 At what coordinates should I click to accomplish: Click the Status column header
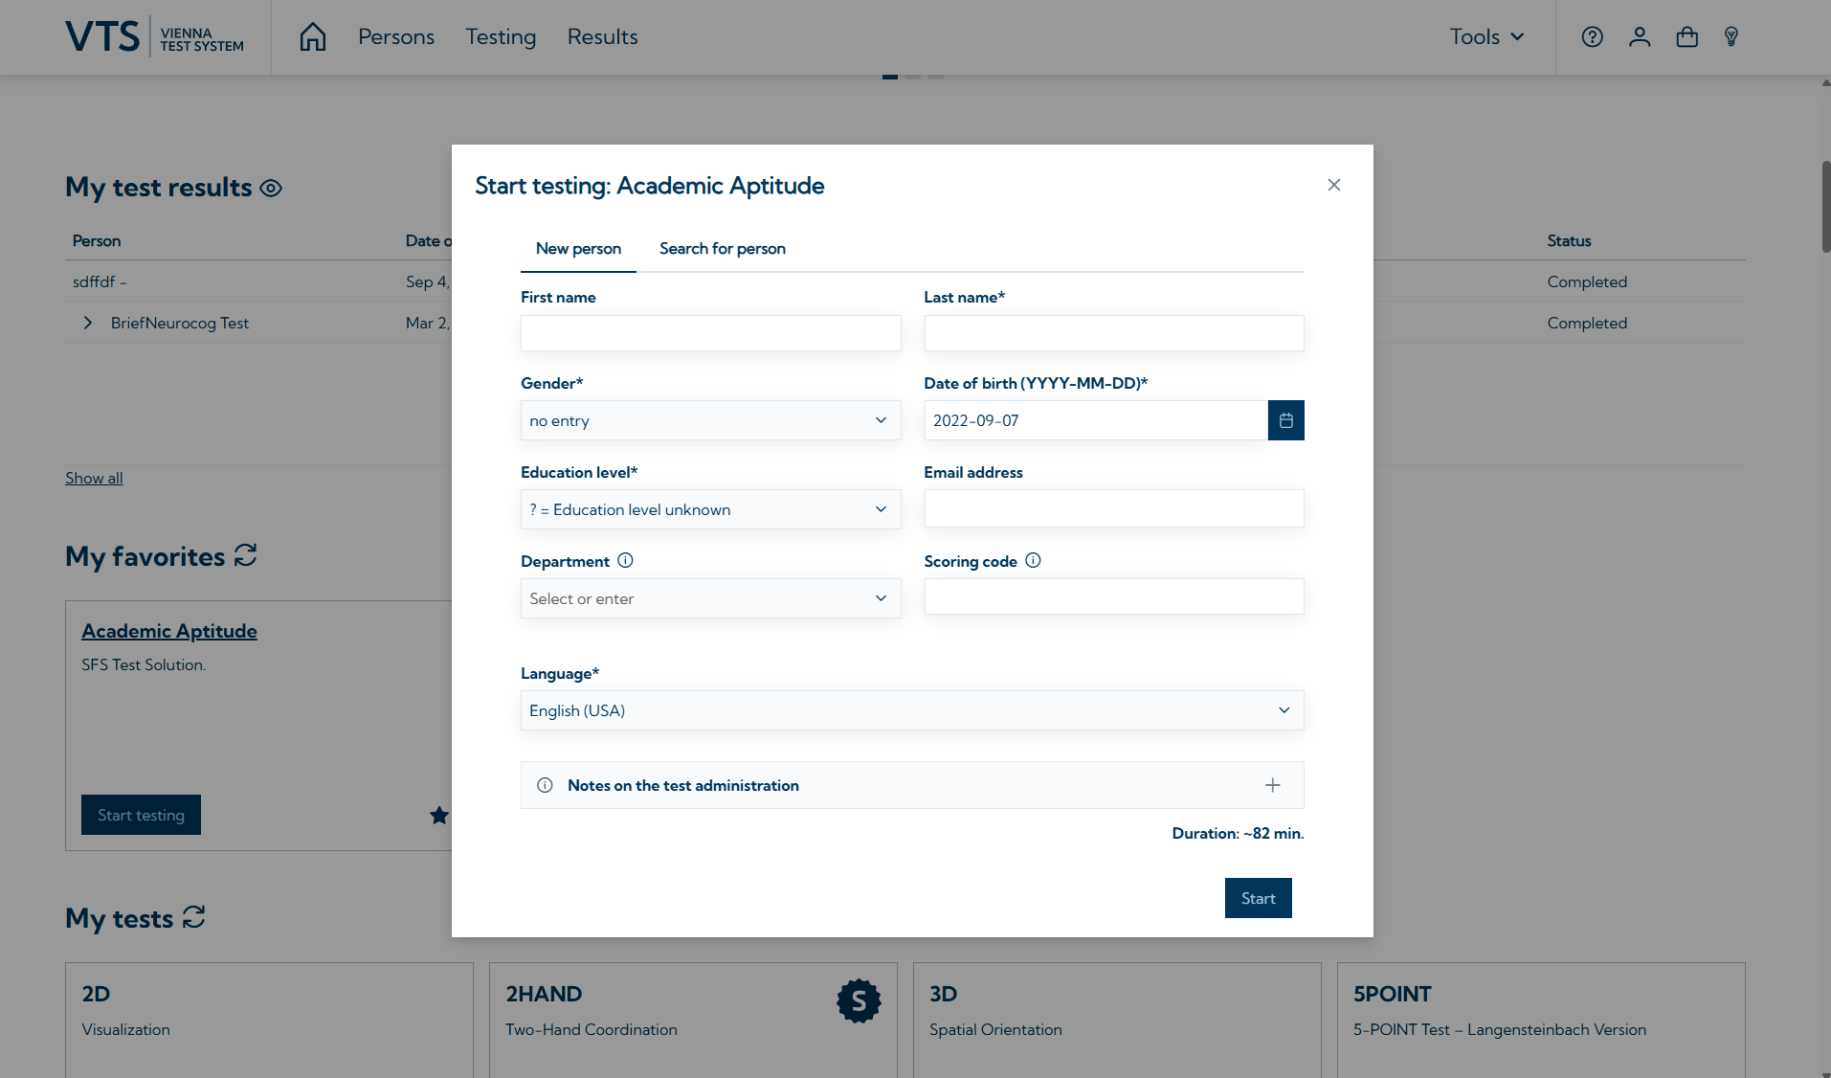(1569, 240)
